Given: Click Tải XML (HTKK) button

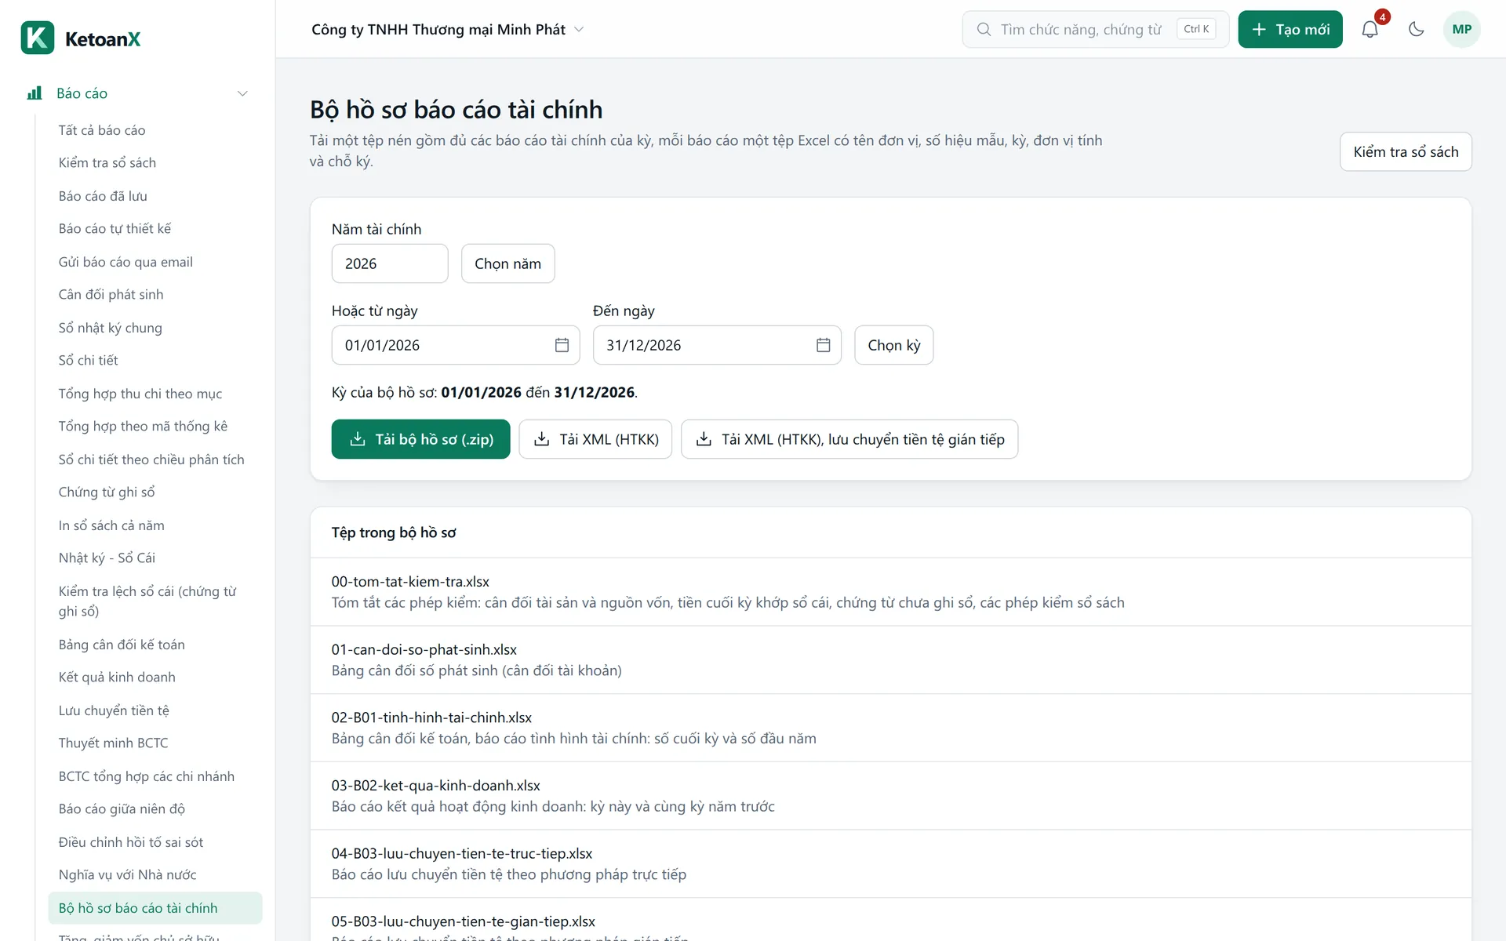Looking at the screenshot, I should pos(595,439).
